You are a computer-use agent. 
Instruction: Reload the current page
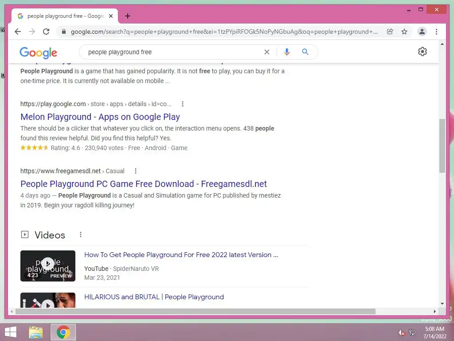tap(46, 32)
